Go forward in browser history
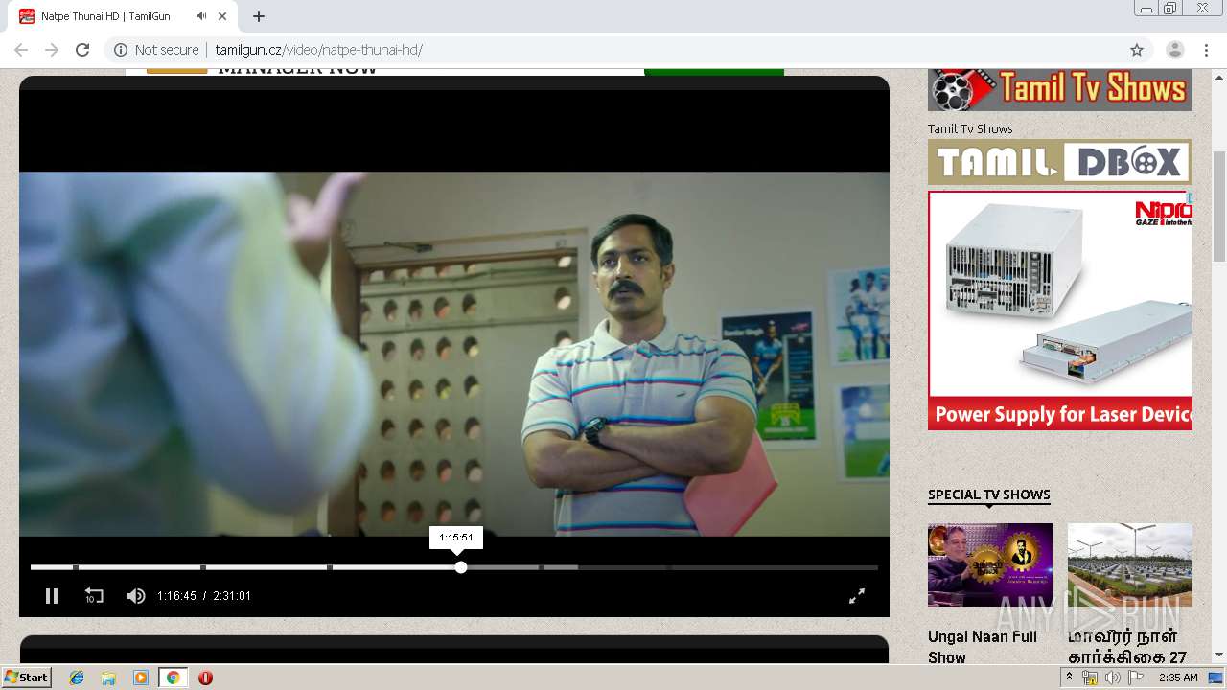 click(x=52, y=50)
